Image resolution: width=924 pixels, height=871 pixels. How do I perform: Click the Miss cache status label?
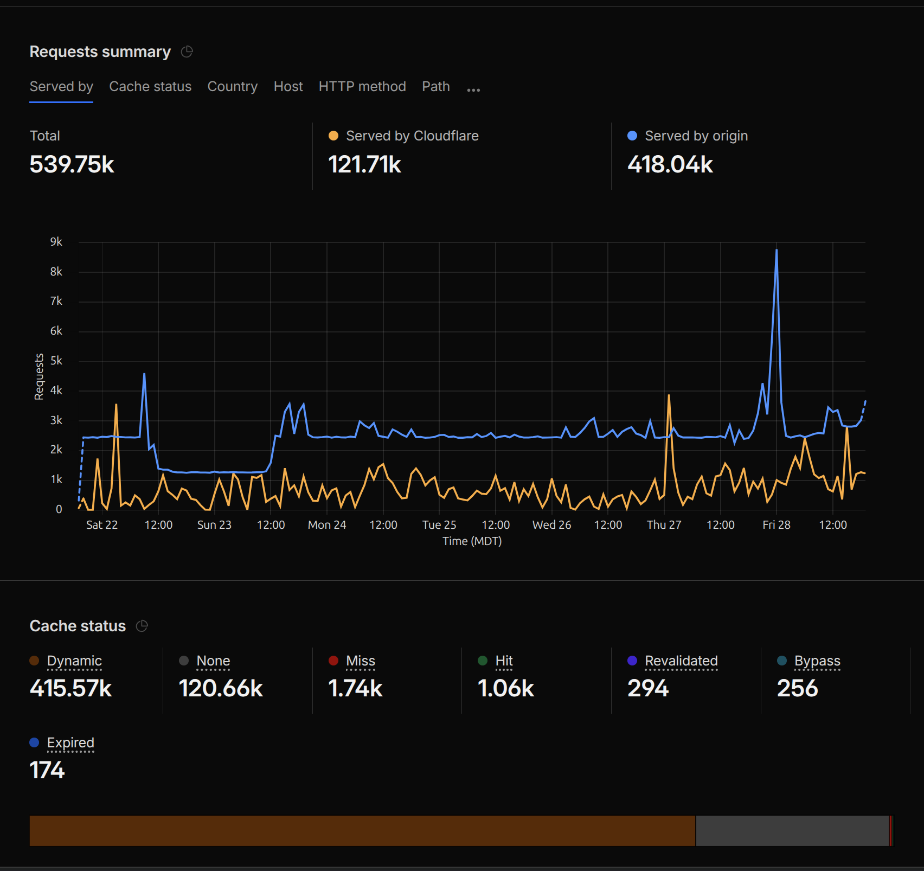[x=361, y=661]
